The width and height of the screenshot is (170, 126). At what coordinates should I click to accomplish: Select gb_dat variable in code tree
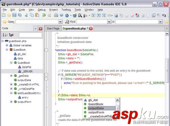(22, 54)
